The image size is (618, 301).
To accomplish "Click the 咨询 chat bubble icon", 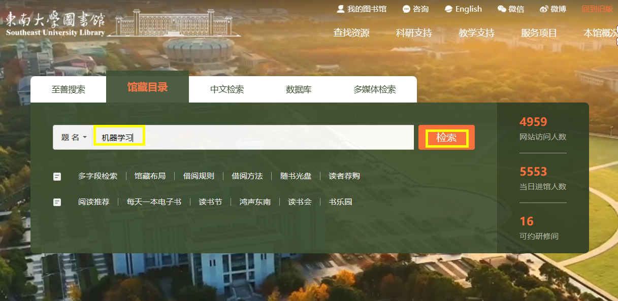I will point(406,9).
